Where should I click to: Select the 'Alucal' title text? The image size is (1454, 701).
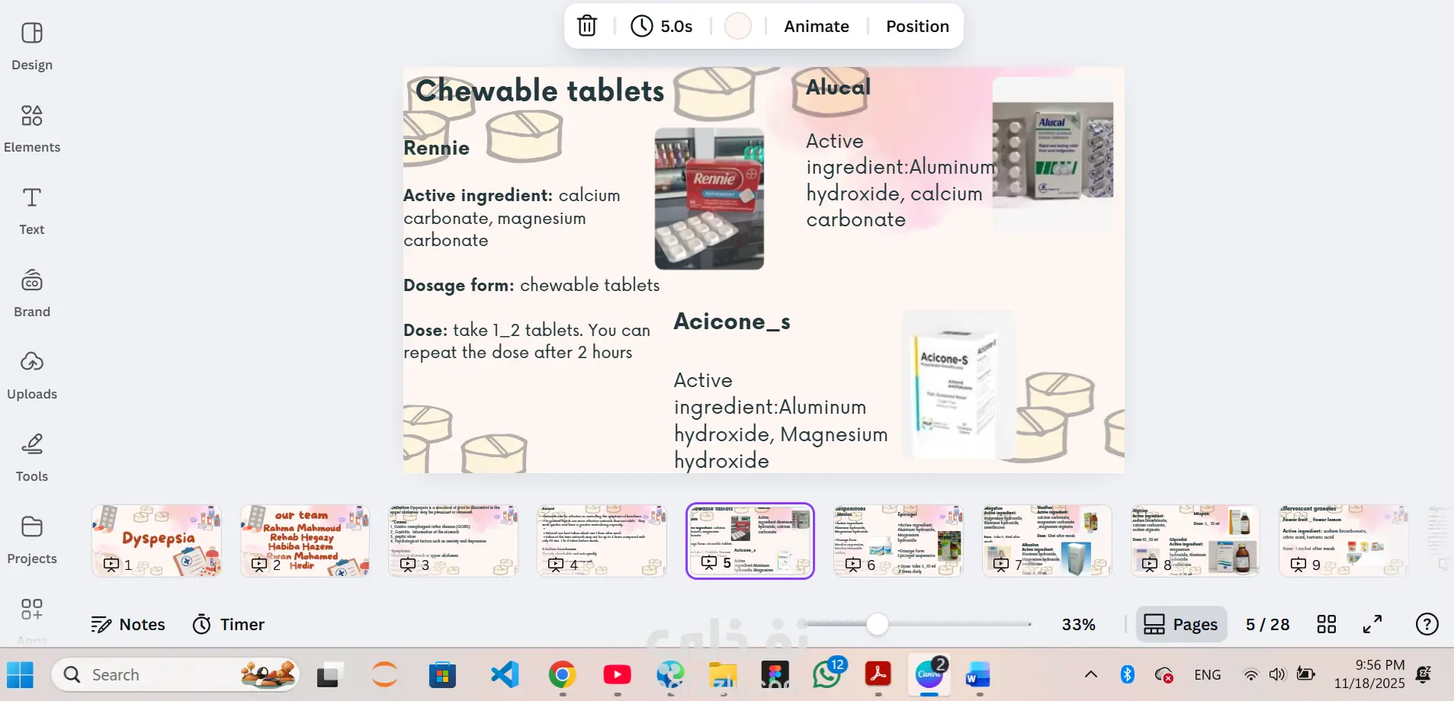[x=838, y=87]
